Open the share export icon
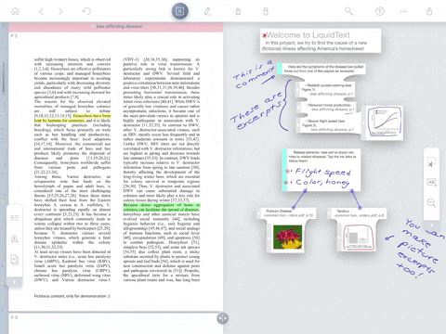 (x=429, y=11)
